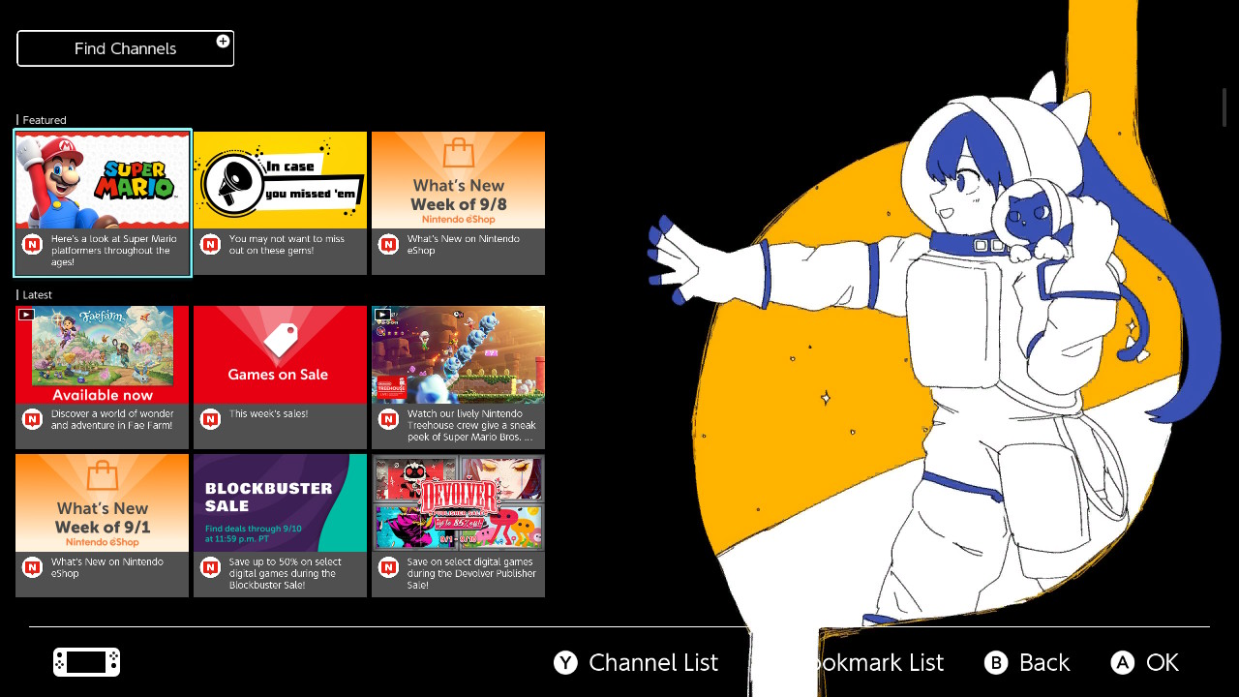Screen dimensions: 1239x697
Task: Click the vertical scrollbar thumb on the right
Action: [x=1224, y=106]
